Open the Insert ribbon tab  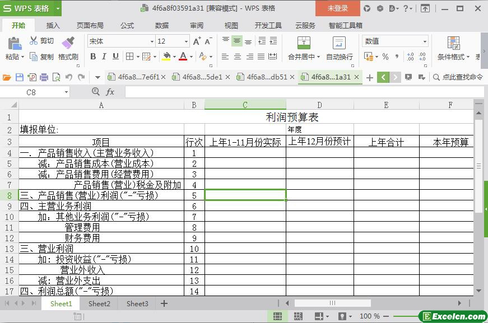pos(53,26)
